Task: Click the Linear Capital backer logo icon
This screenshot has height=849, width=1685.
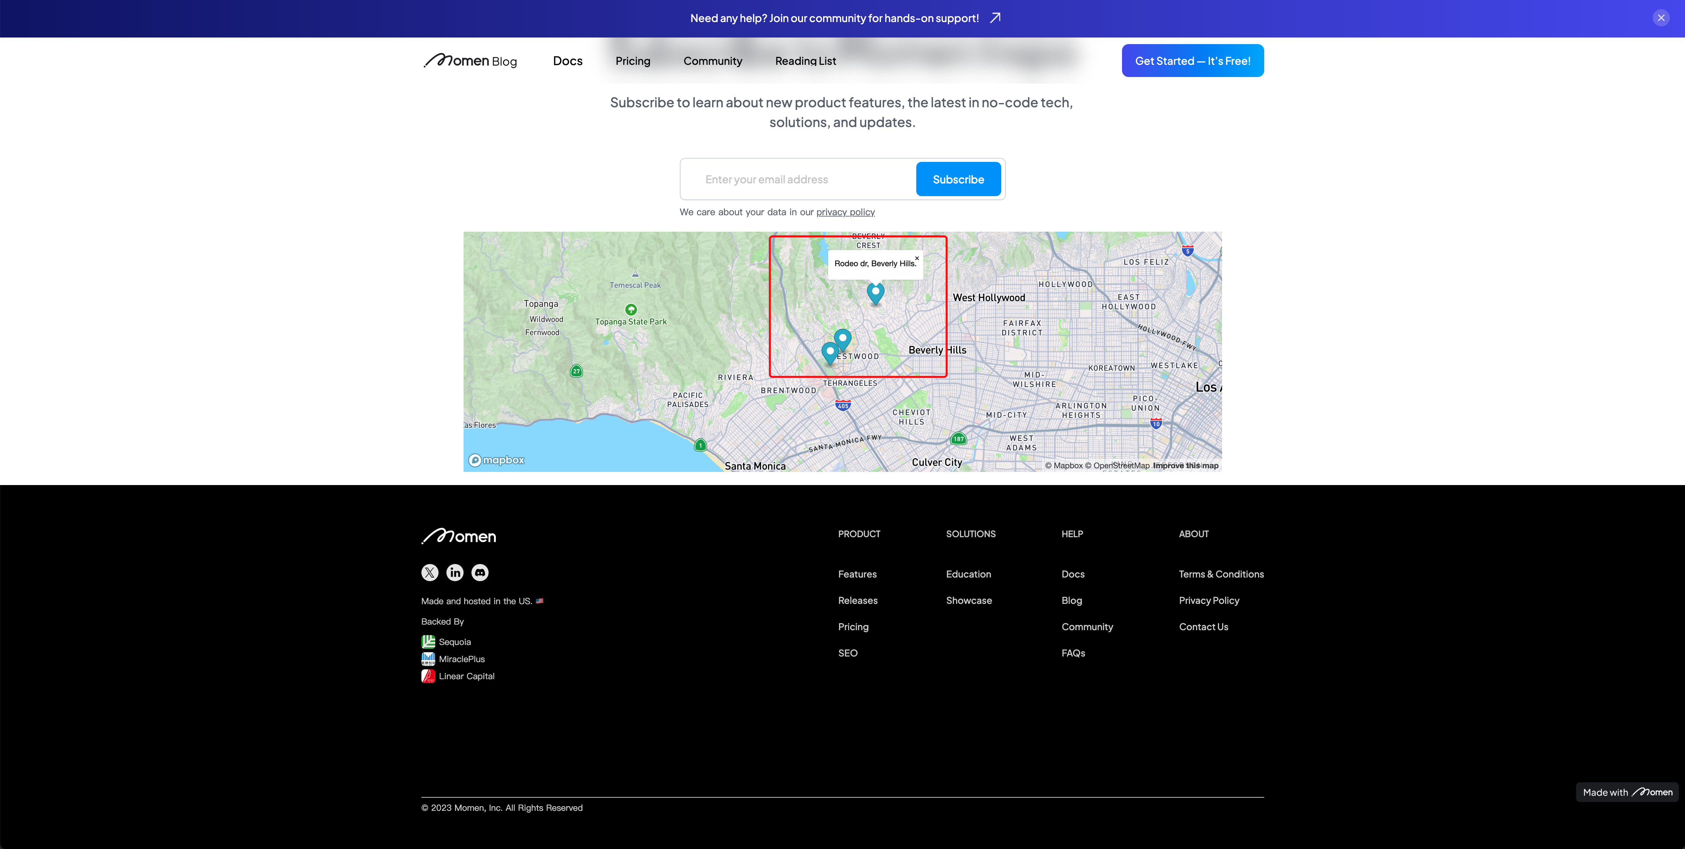Action: click(x=428, y=676)
